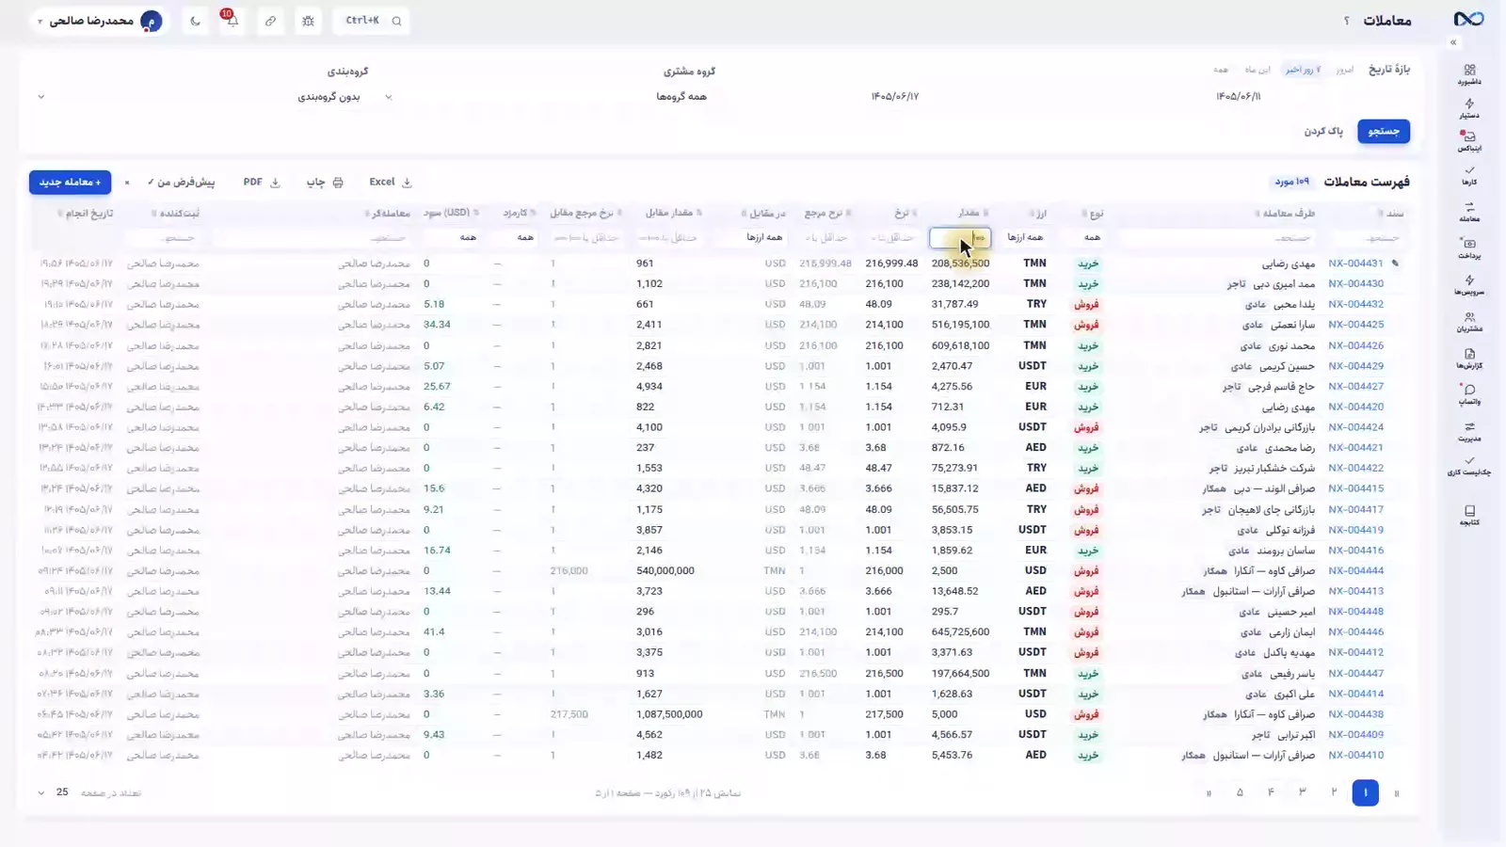Open the واتساپ WhatsApp sidebar icon
The height and width of the screenshot is (847, 1506).
[x=1469, y=394]
